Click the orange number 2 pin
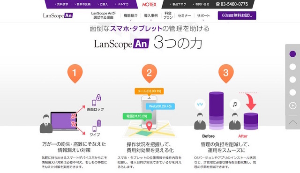 (149, 74)
